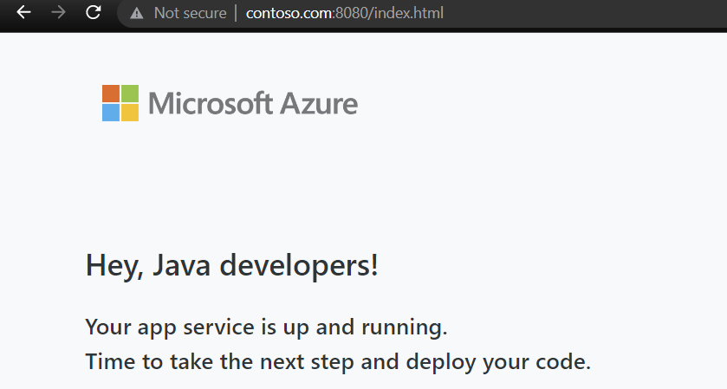Image resolution: width=727 pixels, height=389 pixels.
Task: Click the word "Microsoft" in the logo
Action: 210,103
